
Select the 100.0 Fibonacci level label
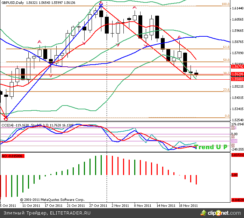pos(225,5)
